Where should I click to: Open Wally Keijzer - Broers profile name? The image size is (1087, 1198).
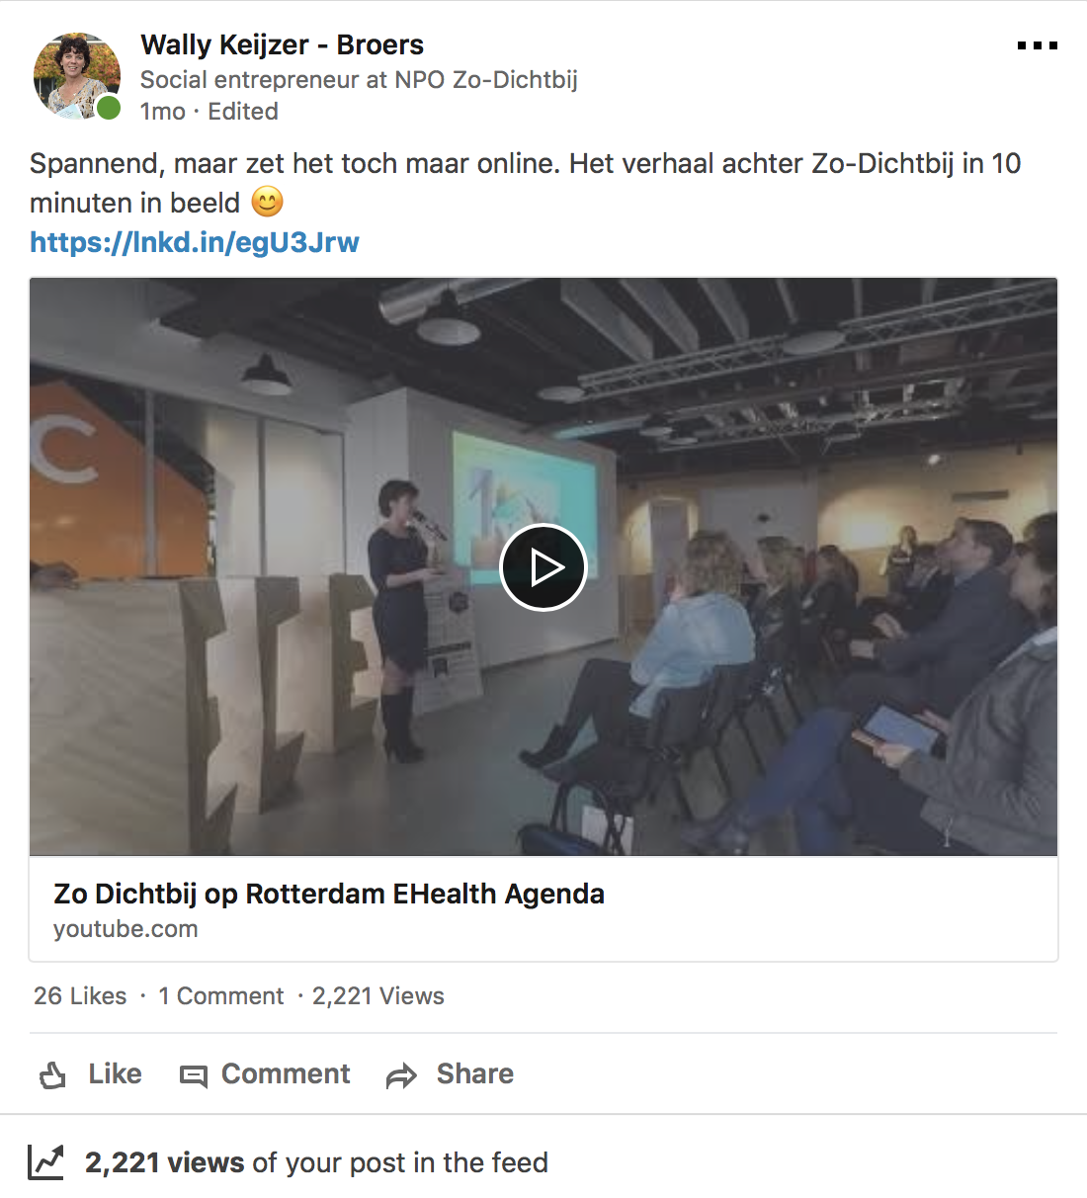tap(282, 44)
